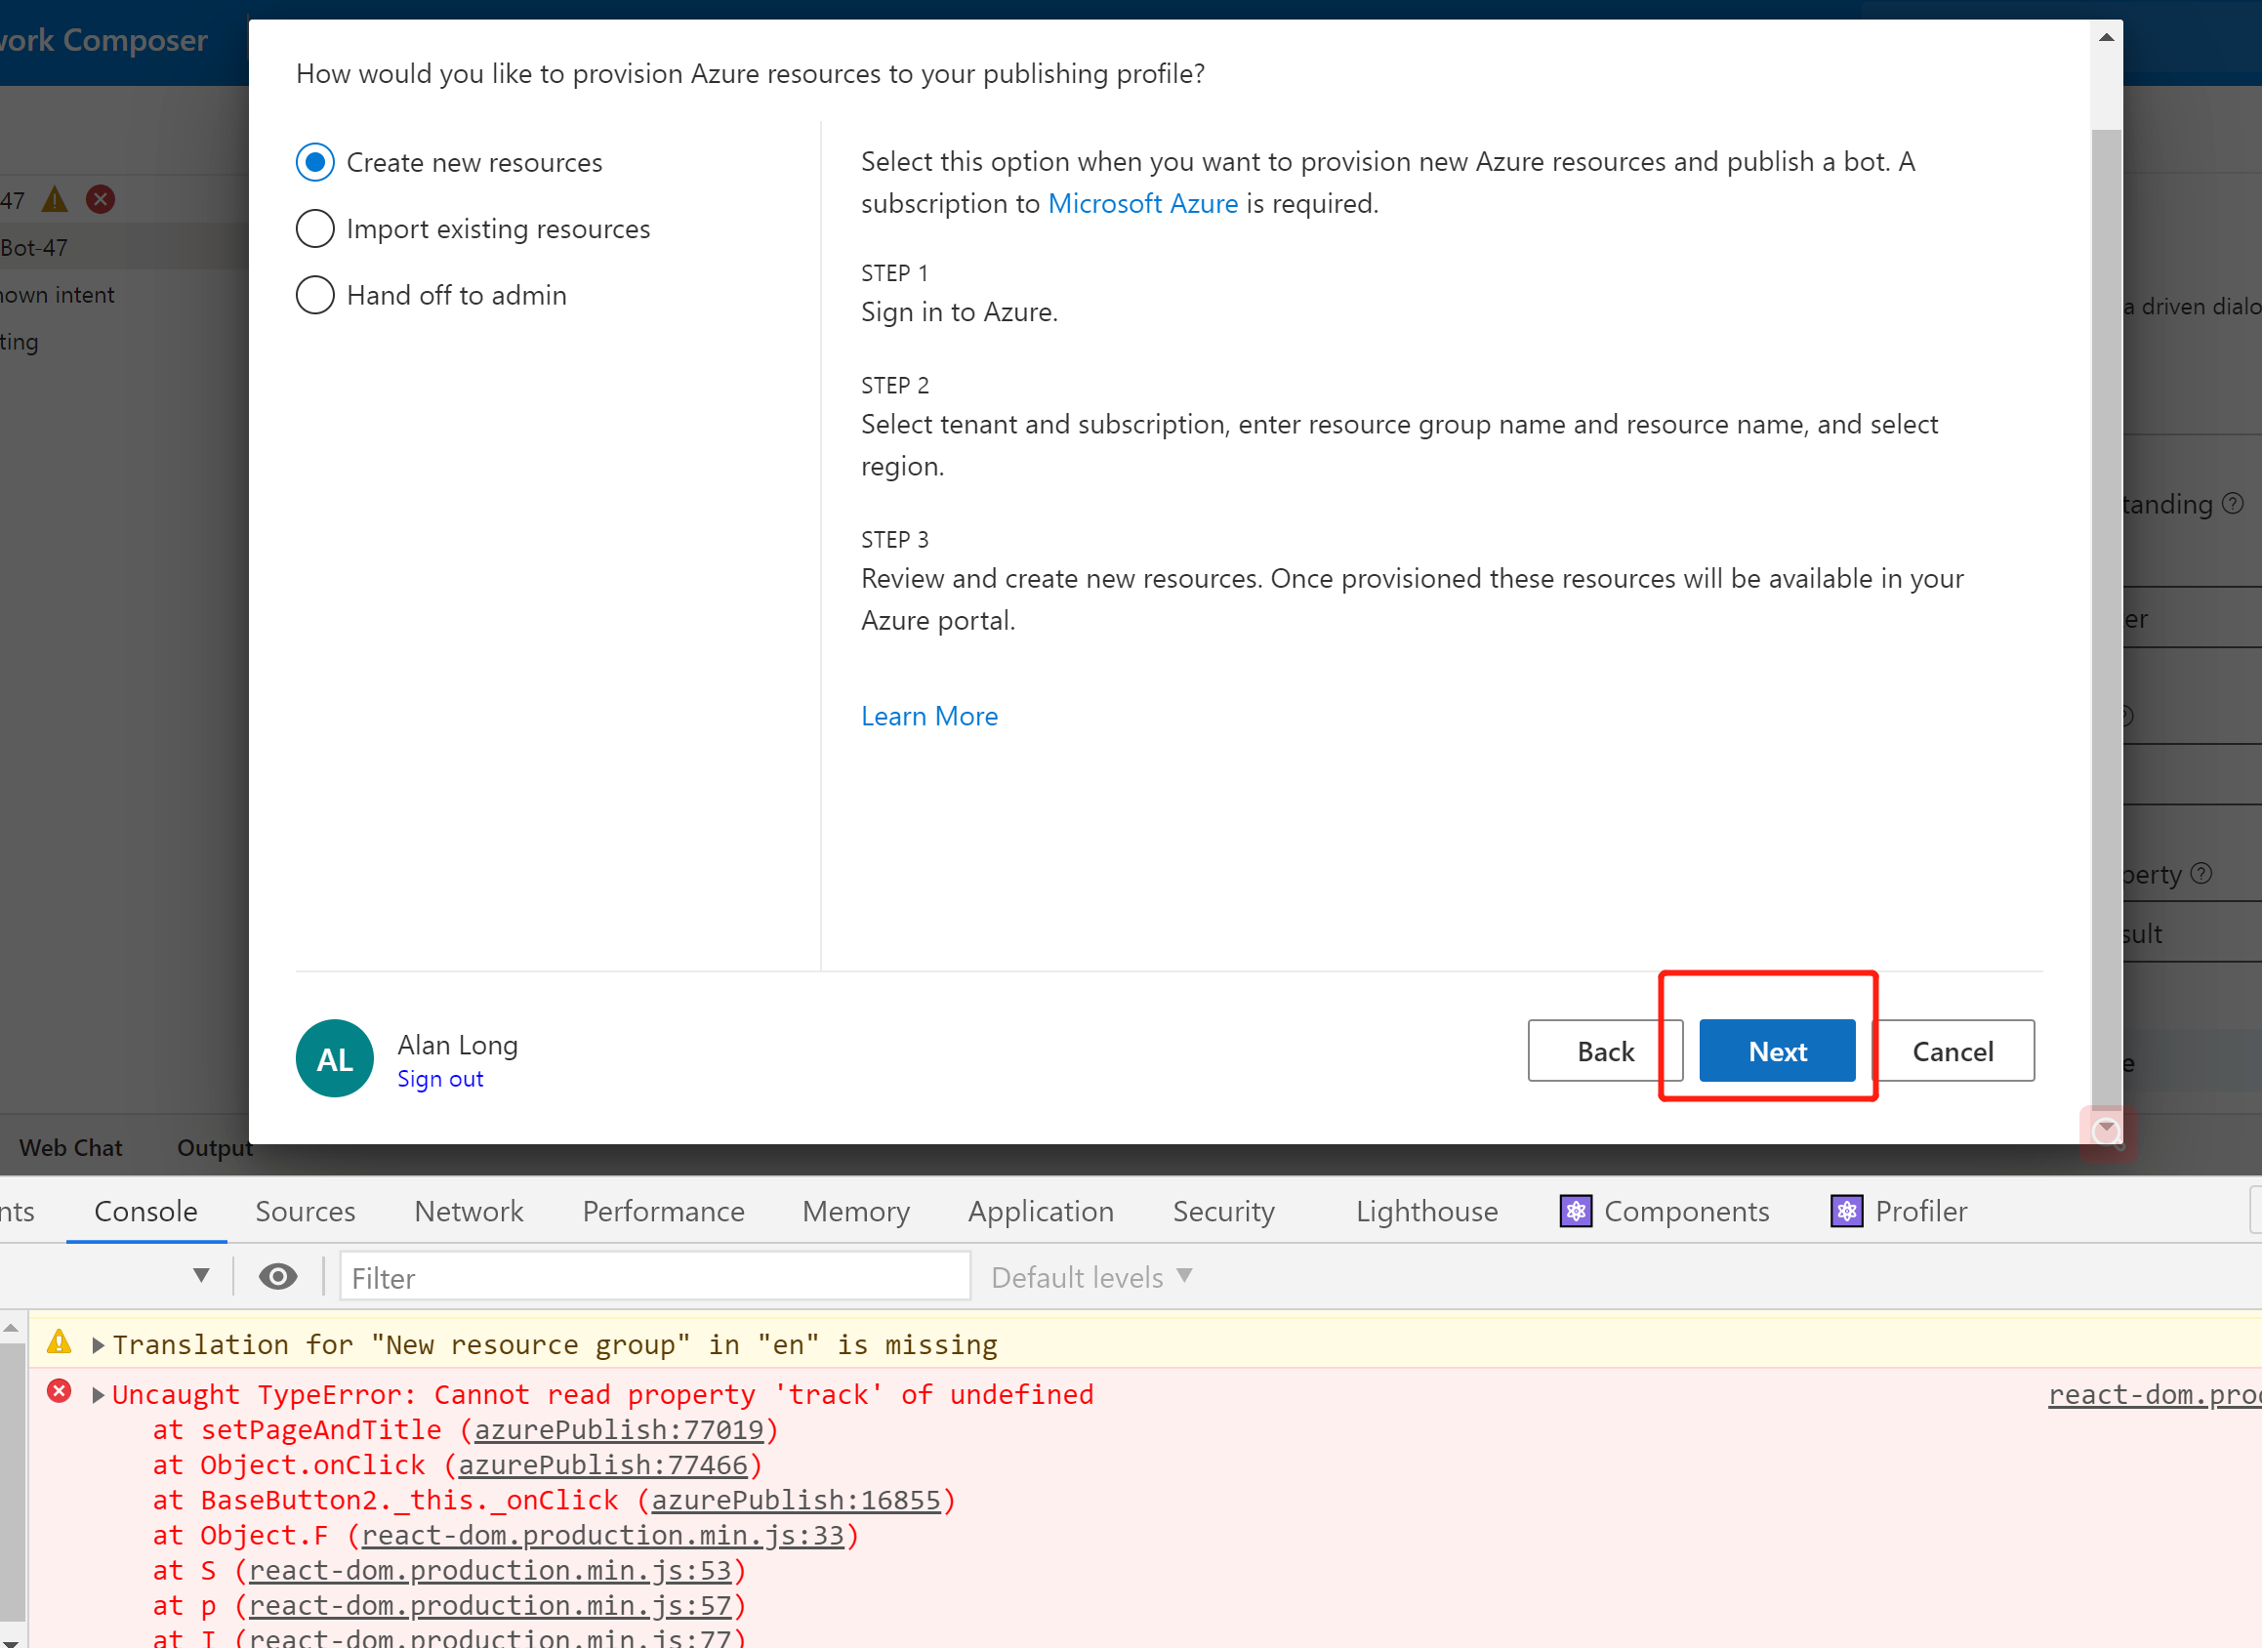This screenshot has height=1648, width=2262.
Task: Click the React Components tab icon
Action: (1575, 1211)
